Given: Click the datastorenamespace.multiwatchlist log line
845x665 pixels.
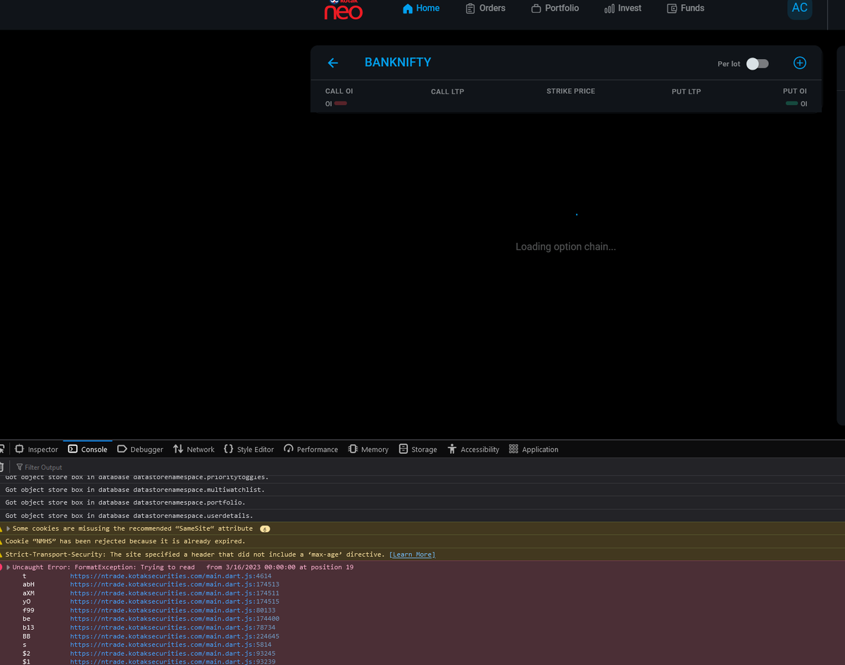Looking at the screenshot, I should [134, 490].
